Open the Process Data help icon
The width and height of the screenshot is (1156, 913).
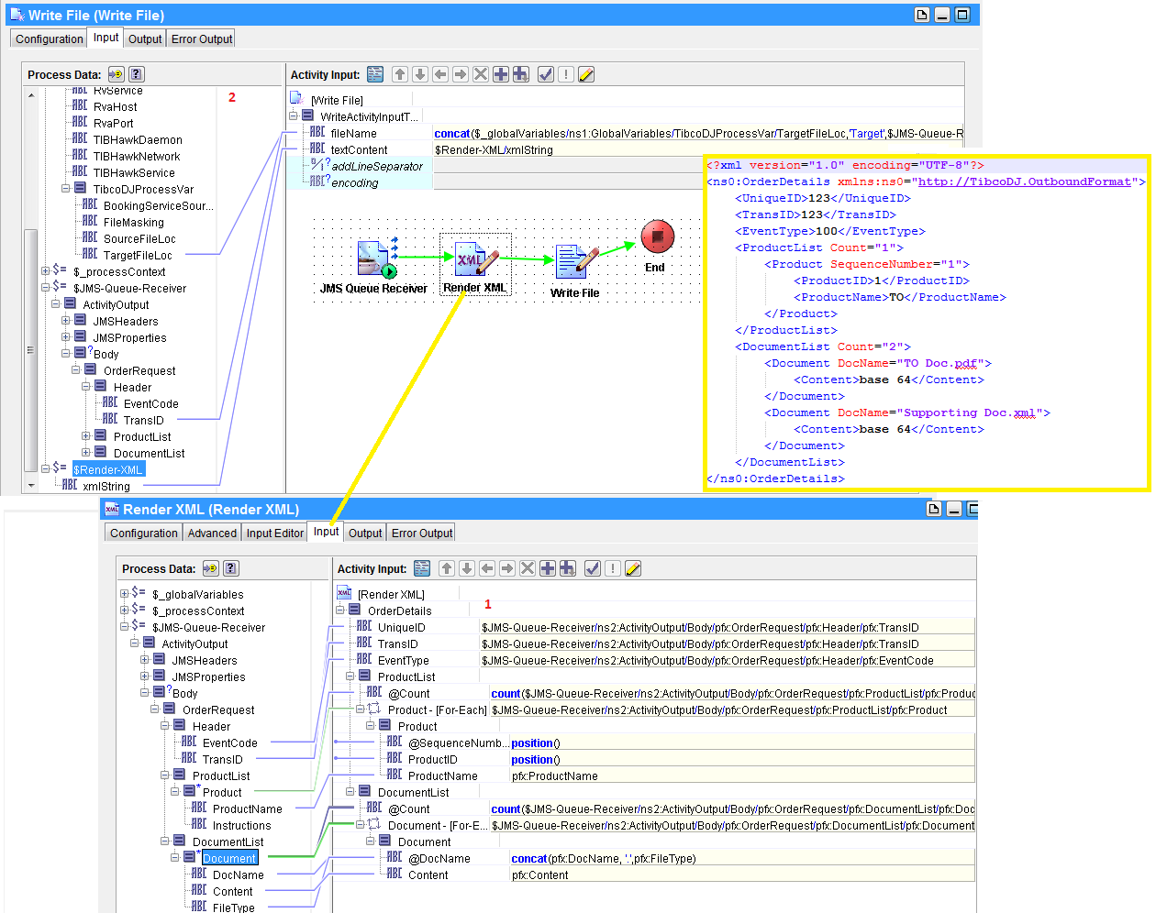[136, 74]
